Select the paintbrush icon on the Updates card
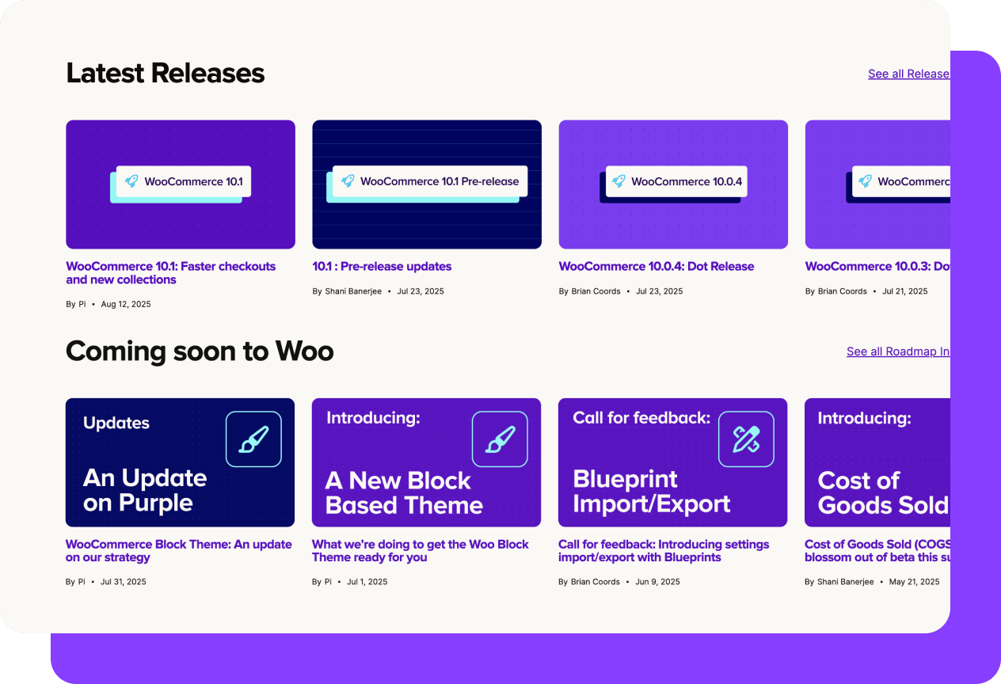Image resolution: width=1001 pixels, height=684 pixels. pyautogui.click(x=253, y=438)
